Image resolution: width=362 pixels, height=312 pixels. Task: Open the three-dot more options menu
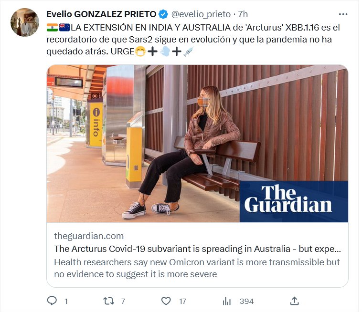342,14
